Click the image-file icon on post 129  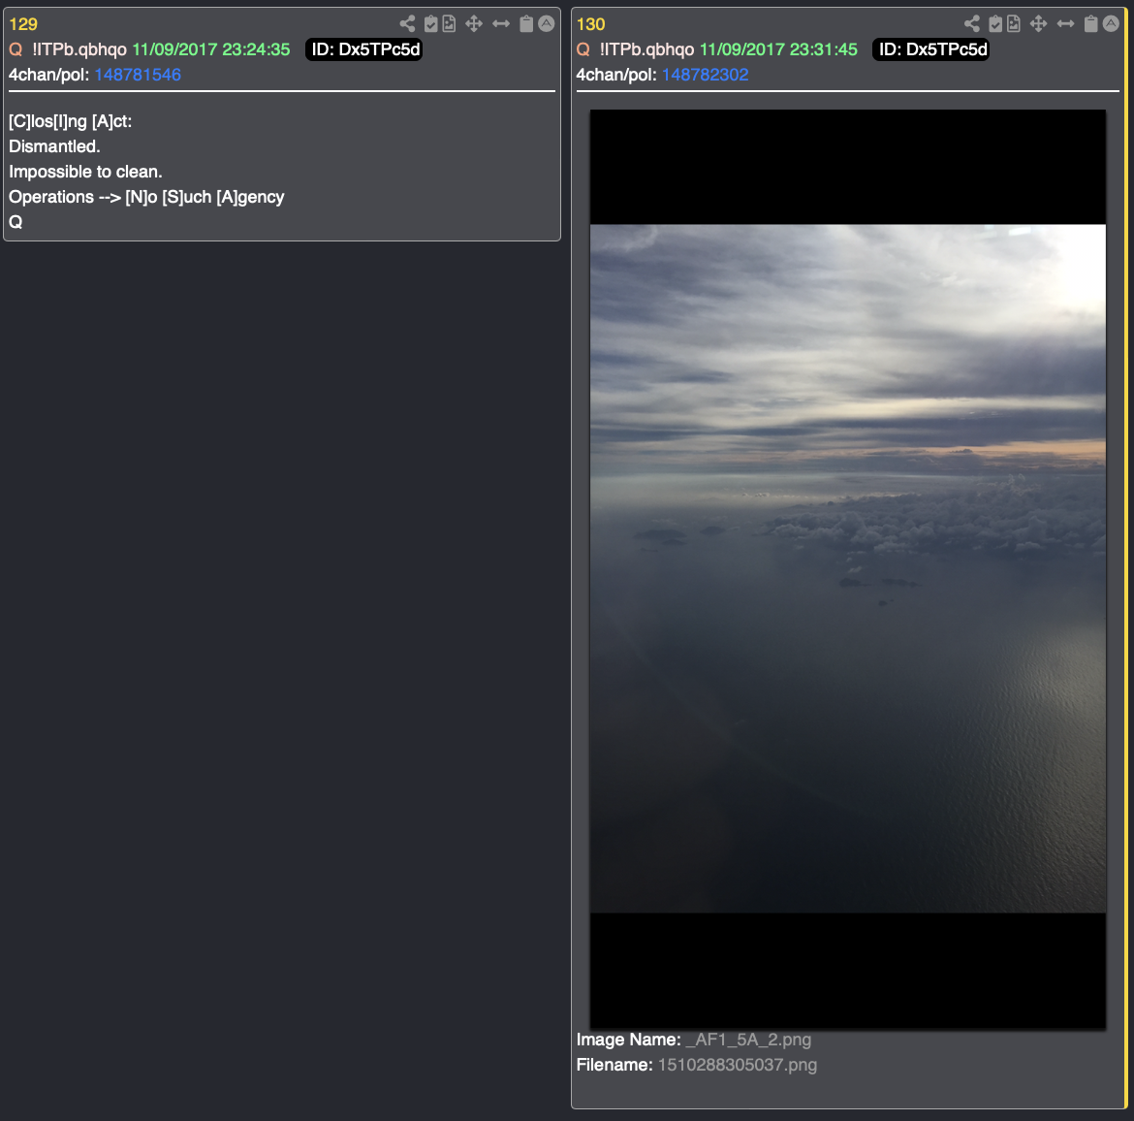(449, 24)
